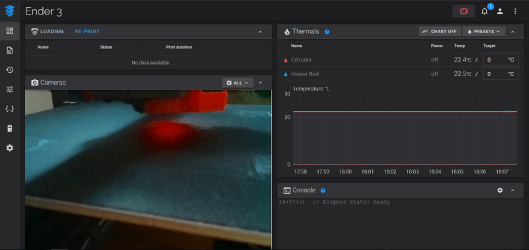Viewport: 529px width, 250px height.
Task: Collapse the Thermals panel
Action: (x=513, y=32)
